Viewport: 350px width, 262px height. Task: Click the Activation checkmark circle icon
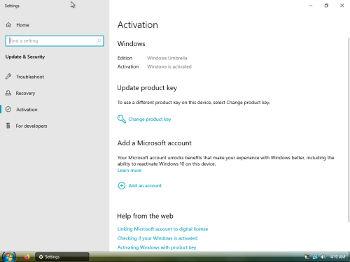pos(8,109)
